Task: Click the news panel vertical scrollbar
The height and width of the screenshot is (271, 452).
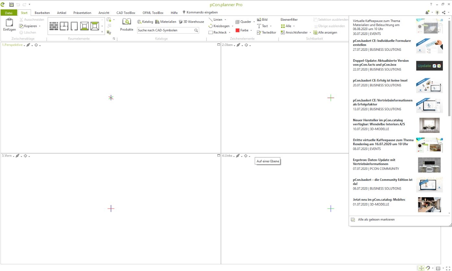Action: 449,68
